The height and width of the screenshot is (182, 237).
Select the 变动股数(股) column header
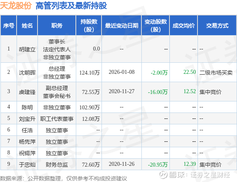pos(156,25)
